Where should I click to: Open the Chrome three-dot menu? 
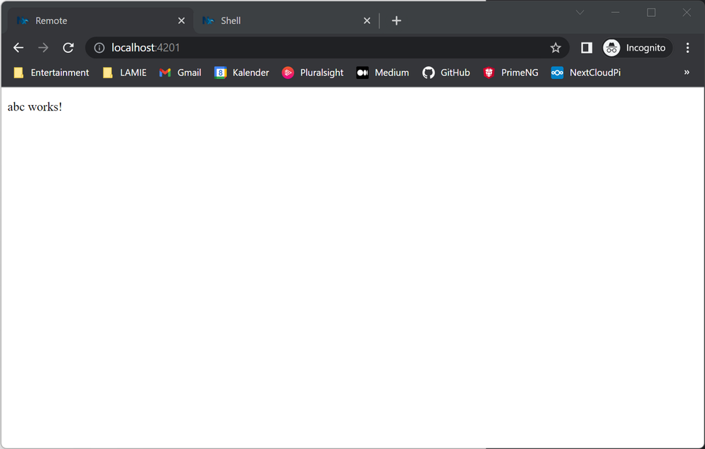click(687, 47)
